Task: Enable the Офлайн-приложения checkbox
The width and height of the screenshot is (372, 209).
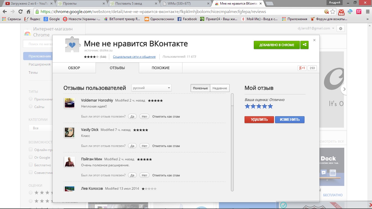Action: [31, 150]
